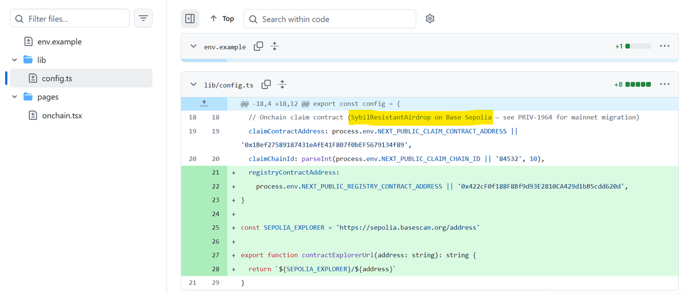Copy the lib/config.ts file path
Screen dimensions: 684x294
(x=266, y=85)
